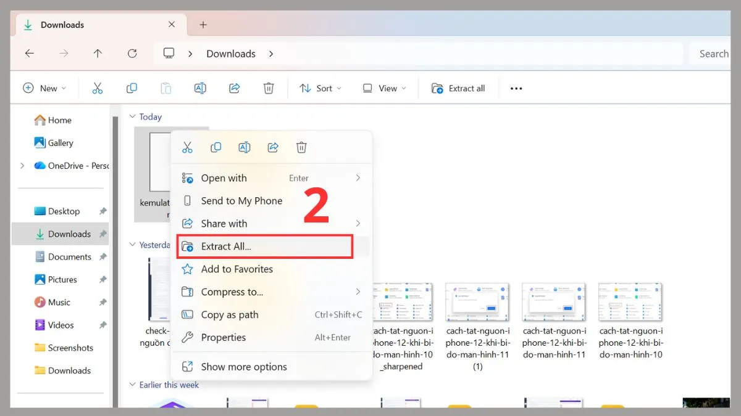
Task: Open a new tab with the plus button
Action: [x=203, y=25]
